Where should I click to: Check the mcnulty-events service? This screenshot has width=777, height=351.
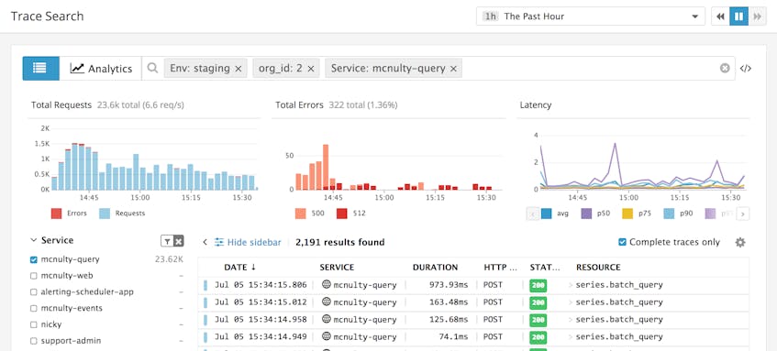coord(34,309)
